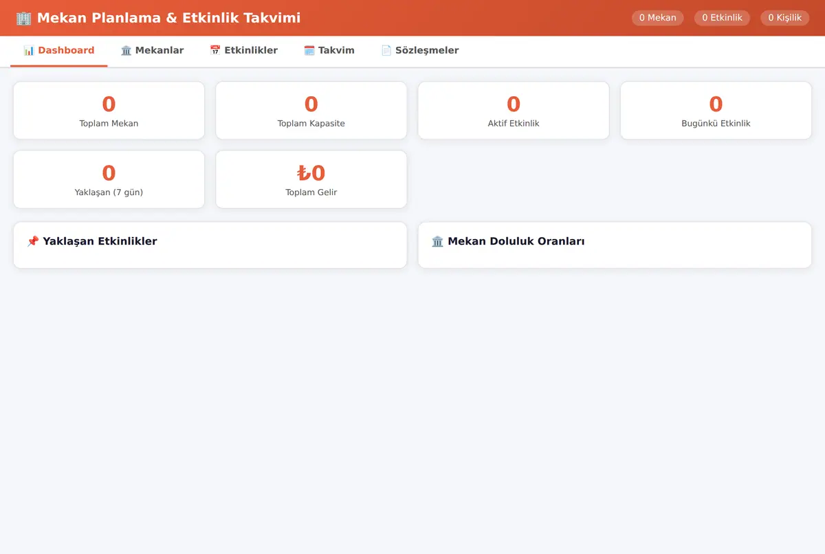
Task: Select the "Toplam Kapasite" stat card
Action: [311, 111]
